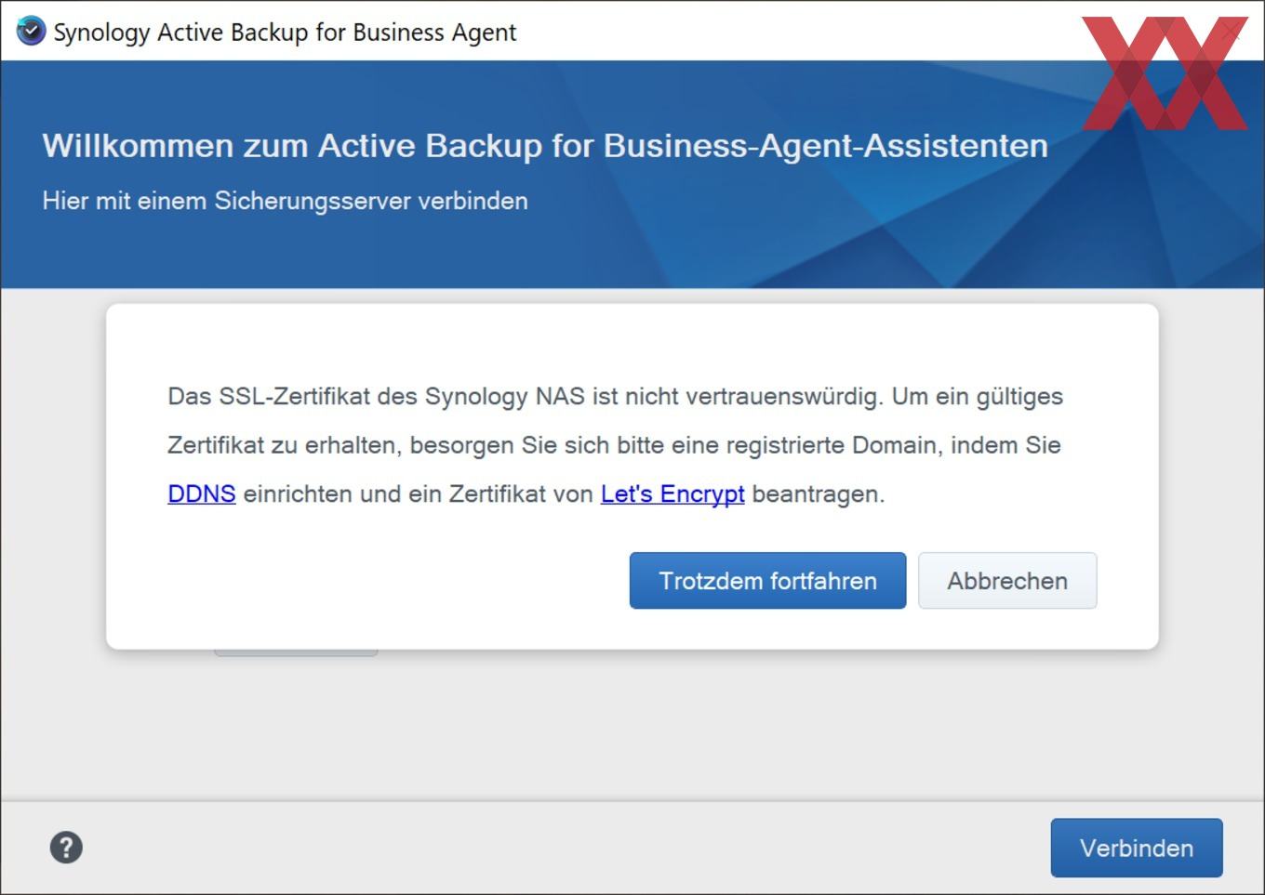The width and height of the screenshot is (1265, 895).
Task: Close the Active Backup Agent window
Action: [1232, 31]
